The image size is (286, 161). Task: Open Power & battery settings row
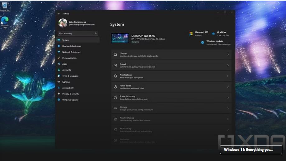[171, 98]
